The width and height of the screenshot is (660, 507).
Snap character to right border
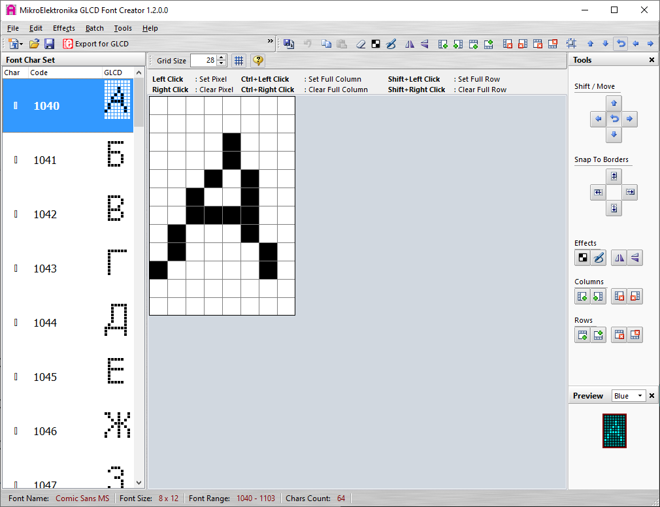click(630, 192)
